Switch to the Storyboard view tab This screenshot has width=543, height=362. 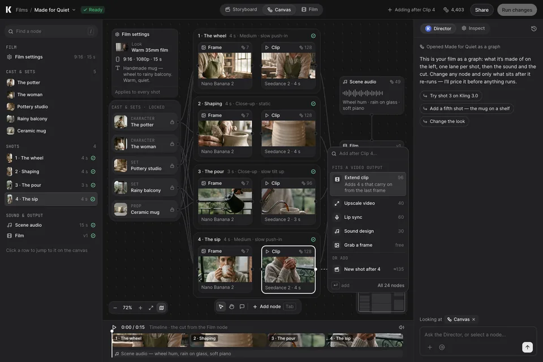242,10
